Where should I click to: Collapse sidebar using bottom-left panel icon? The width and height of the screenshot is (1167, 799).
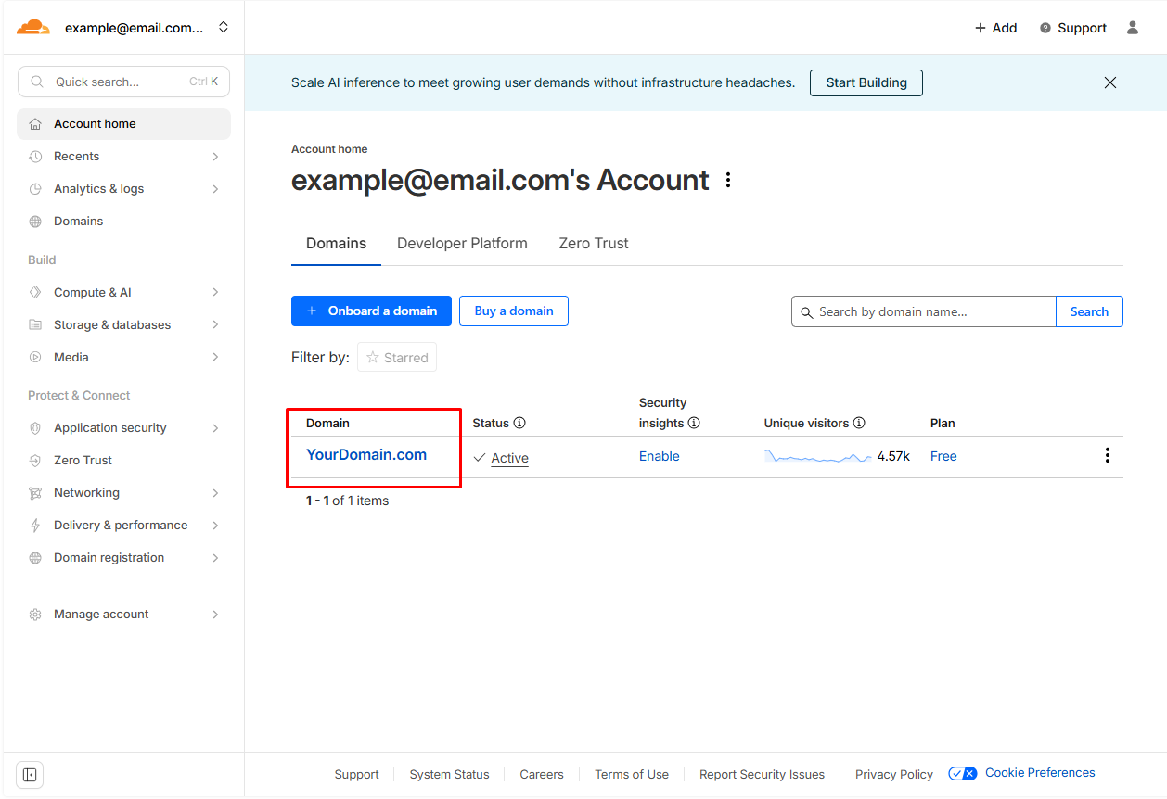click(30, 774)
